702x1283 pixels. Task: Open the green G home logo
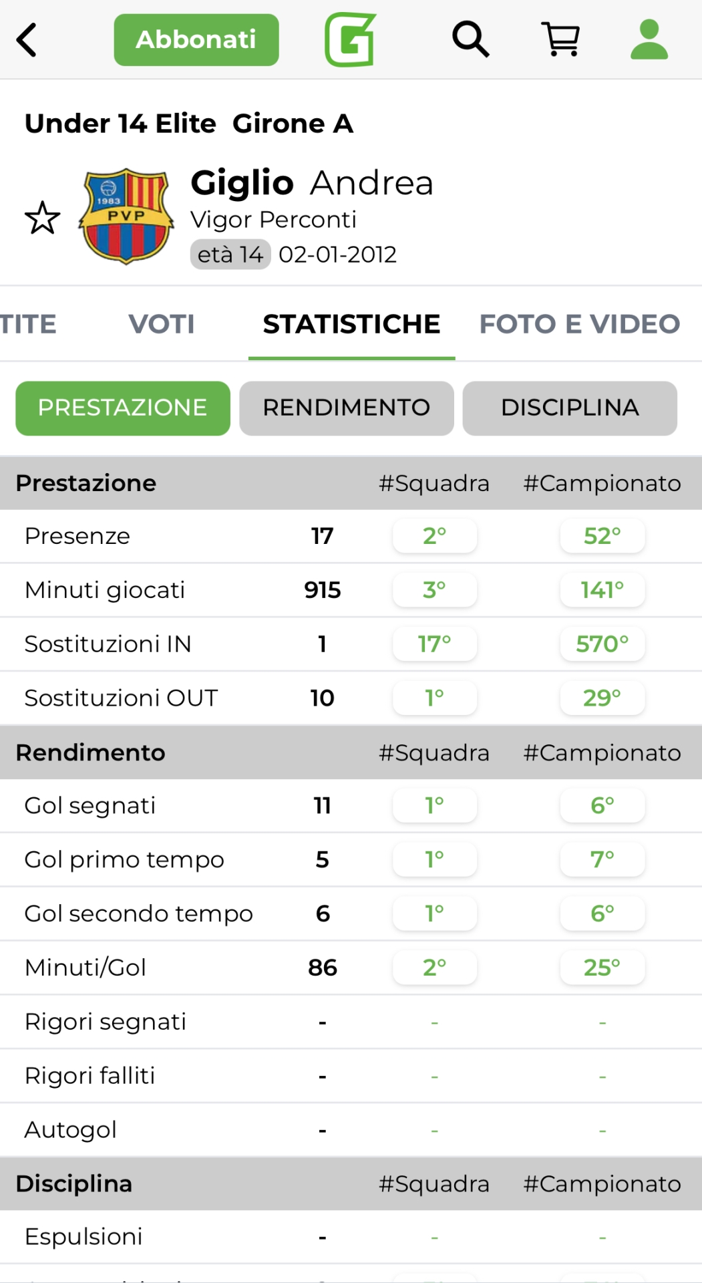point(351,40)
